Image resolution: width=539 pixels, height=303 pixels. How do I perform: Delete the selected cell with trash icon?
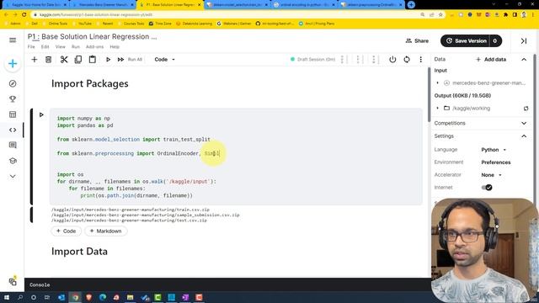point(49,60)
